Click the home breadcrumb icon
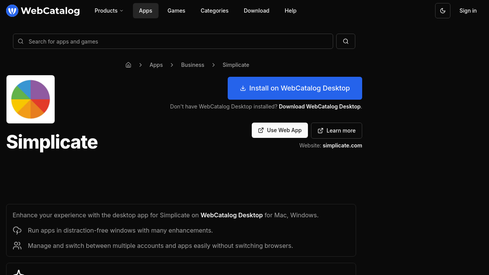The height and width of the screenshot is (275, 489). click(128, 65)
